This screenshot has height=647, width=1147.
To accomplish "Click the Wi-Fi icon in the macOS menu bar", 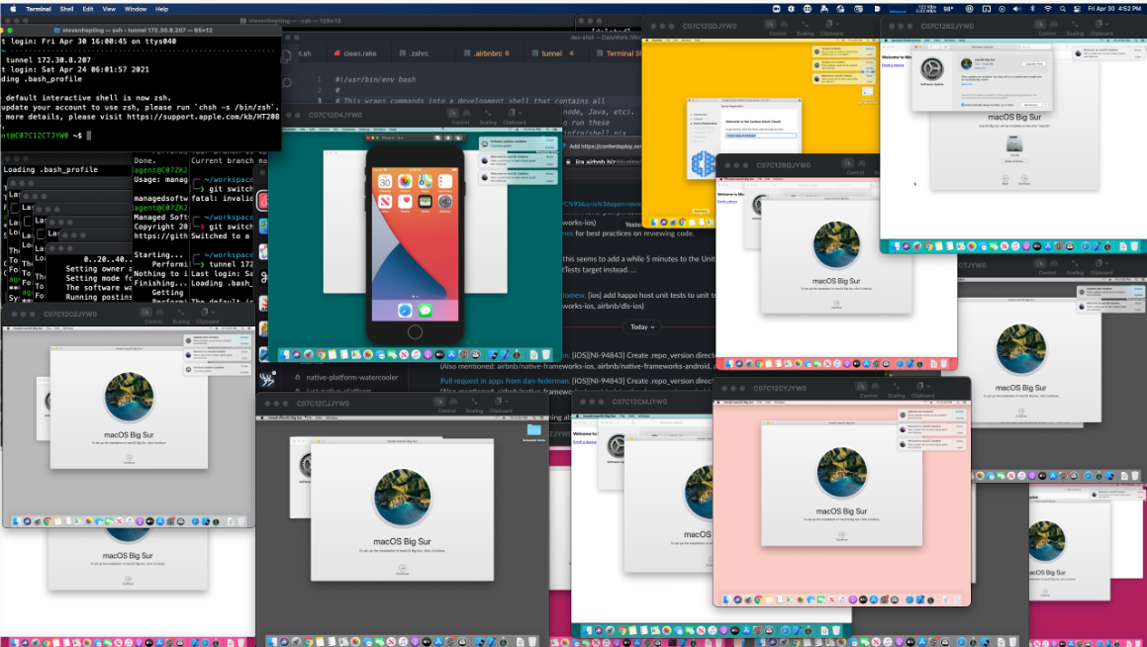I will coord(1048,8).
